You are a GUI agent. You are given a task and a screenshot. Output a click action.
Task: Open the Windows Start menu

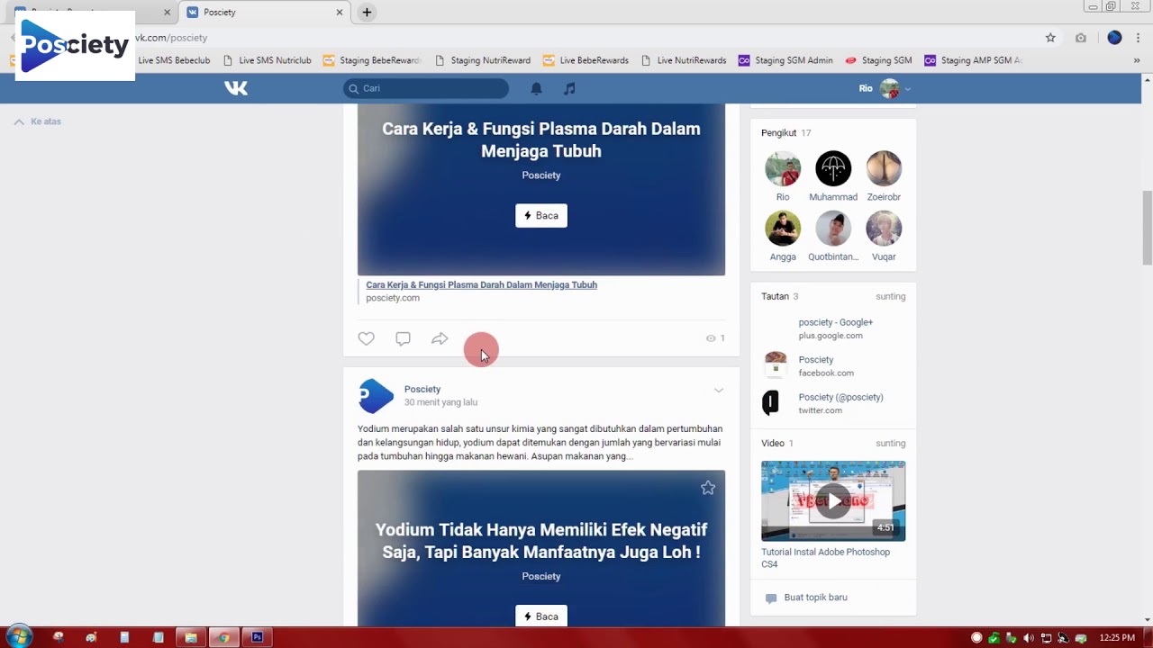tap(19, 637)
